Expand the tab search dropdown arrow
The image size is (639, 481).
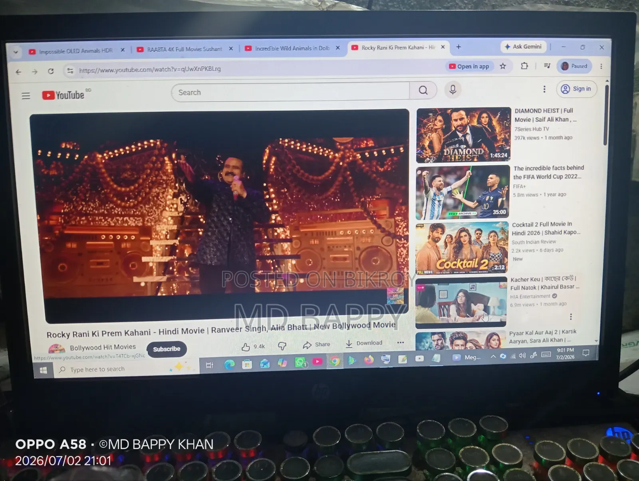click(x=16, y=52)
